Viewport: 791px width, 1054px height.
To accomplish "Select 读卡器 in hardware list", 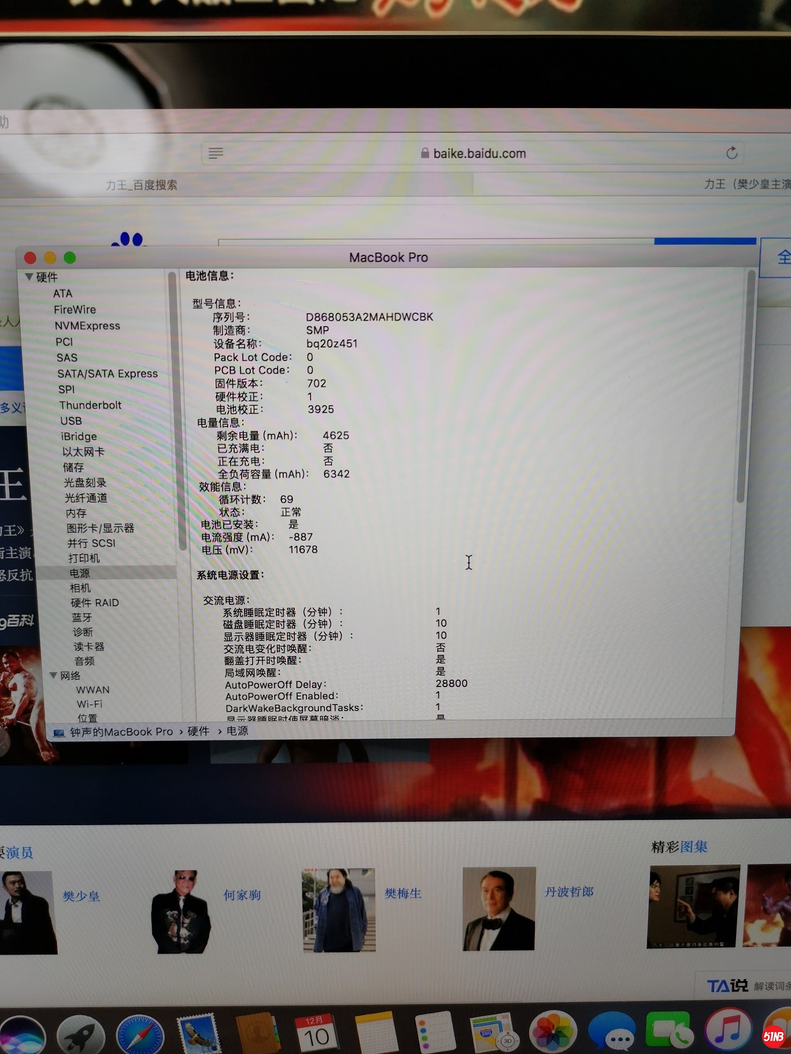I will pyautogui.click(x=89, y=647).
